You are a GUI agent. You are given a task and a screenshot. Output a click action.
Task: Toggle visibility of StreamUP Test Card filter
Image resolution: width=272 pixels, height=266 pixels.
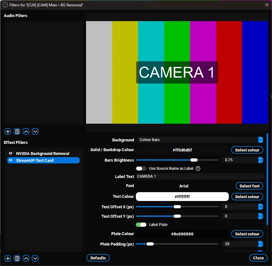tap(11, 160)
